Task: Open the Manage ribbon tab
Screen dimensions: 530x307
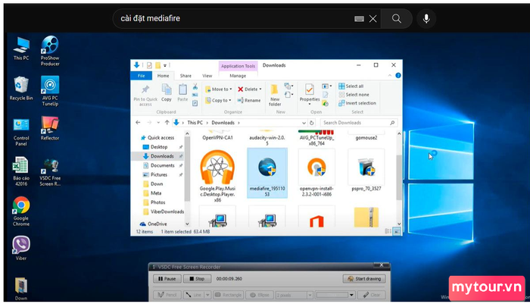Action: pos(238,76)
